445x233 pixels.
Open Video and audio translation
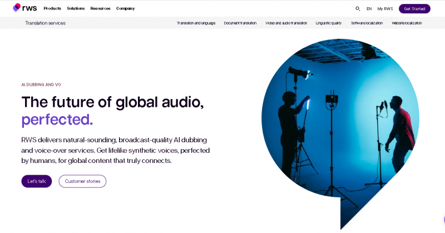click(286, 23)
